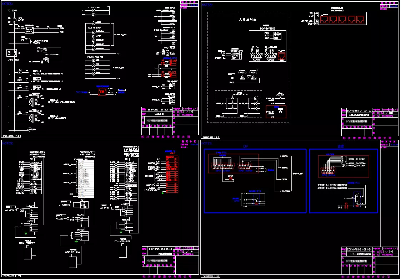Select COM2 connector on the HMI panel
This screenshot has height=279, width=401.
click(270, 55)
